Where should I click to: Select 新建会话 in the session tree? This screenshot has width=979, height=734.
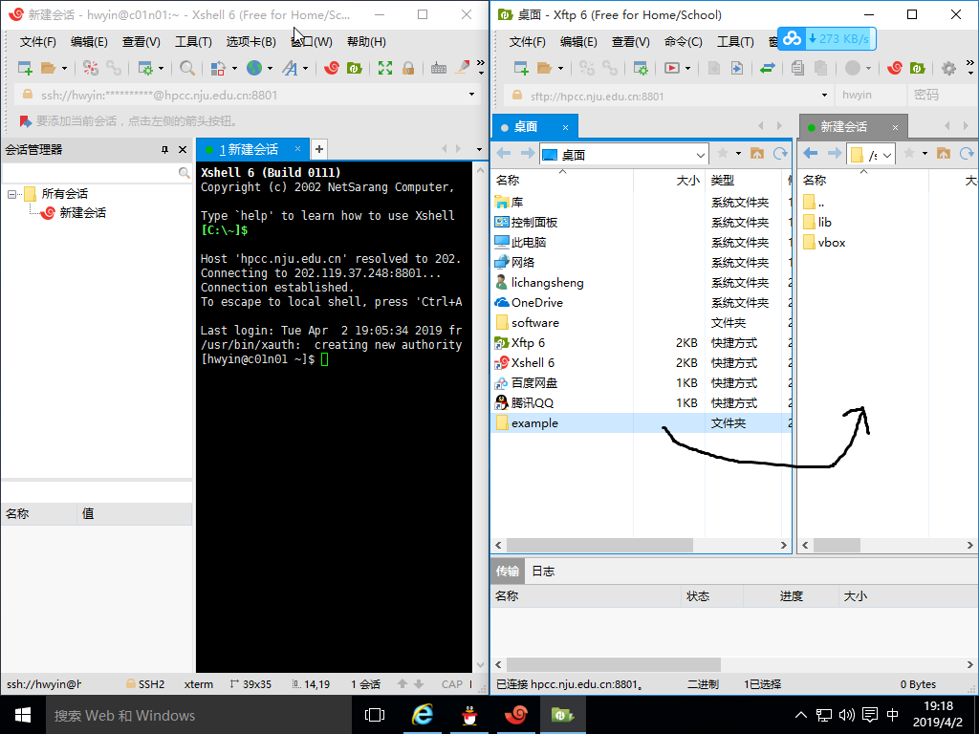tap(82, 213)
